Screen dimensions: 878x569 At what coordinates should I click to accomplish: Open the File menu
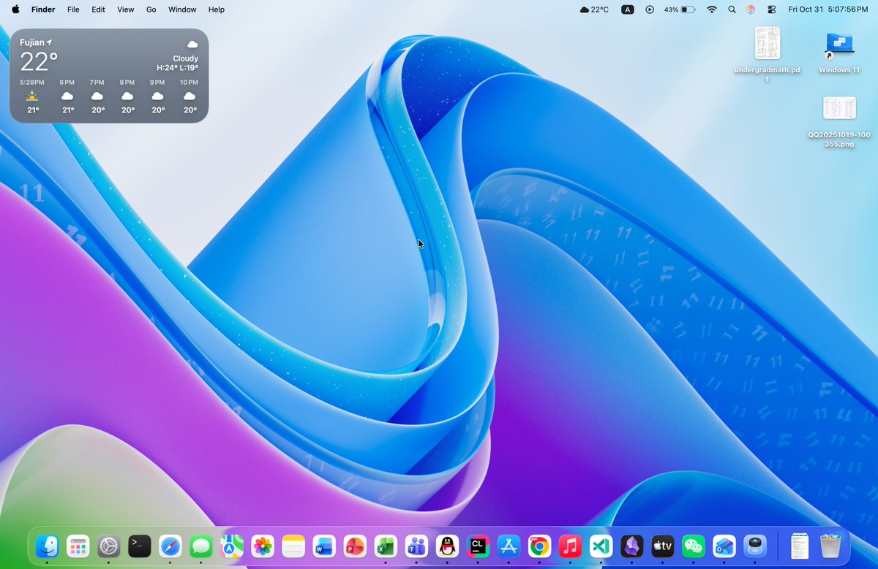73,9
